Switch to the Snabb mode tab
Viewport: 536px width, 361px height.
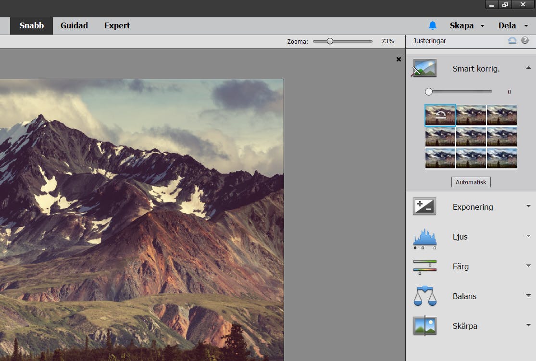click(31, 25)
